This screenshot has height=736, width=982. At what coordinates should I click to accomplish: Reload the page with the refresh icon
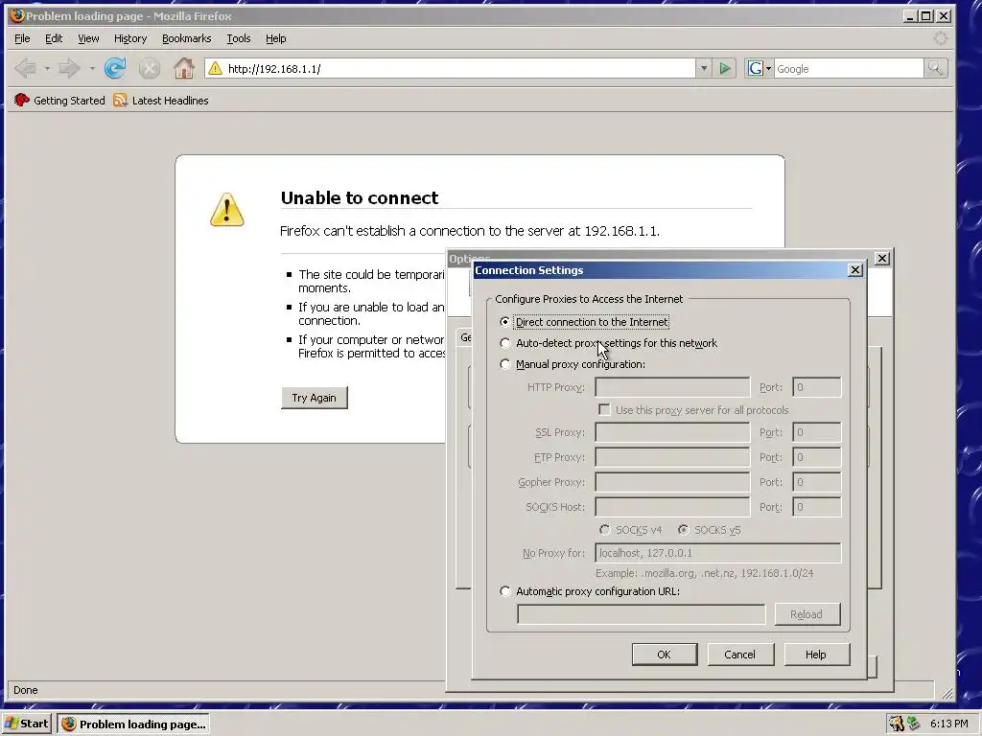point(115,68)
